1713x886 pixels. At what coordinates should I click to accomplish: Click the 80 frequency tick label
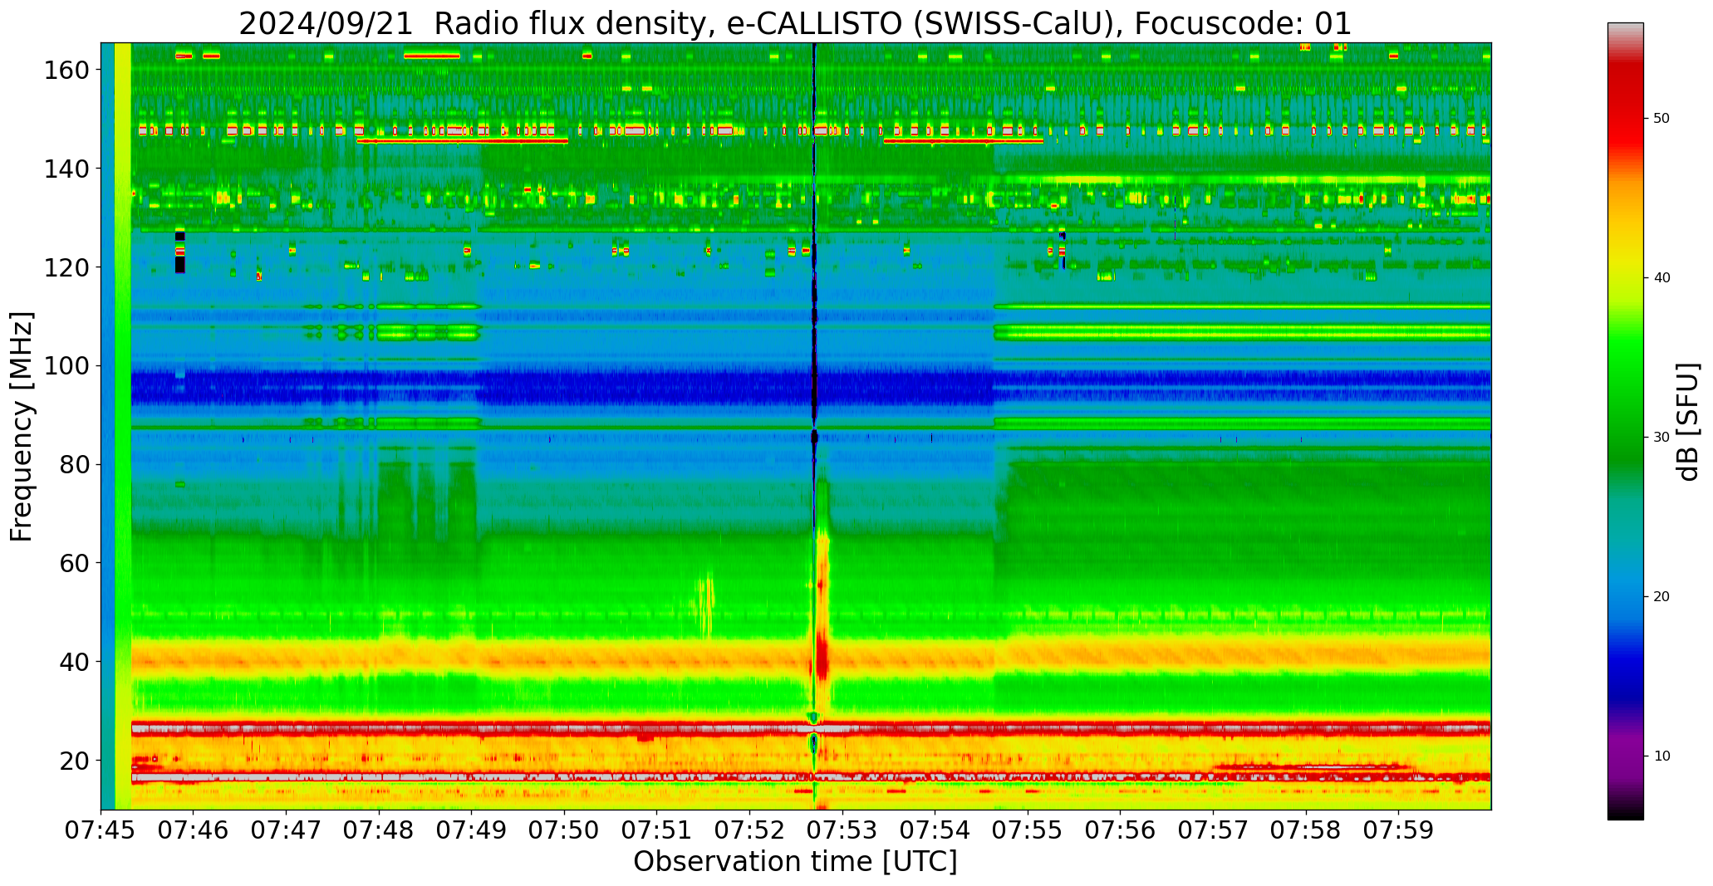(x=75, y=465)
